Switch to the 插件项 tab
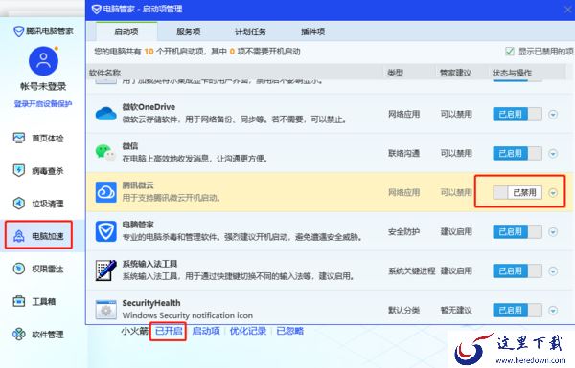The width and height of the screenshot is (575, 368). 312,32
